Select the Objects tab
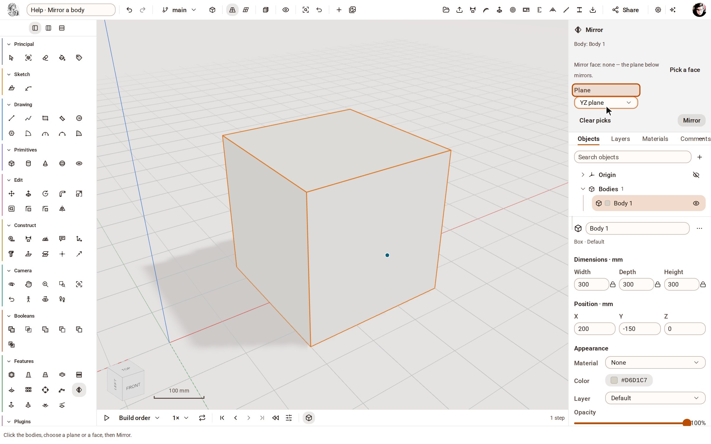The height and width of the screenshot is (444, 711). pos(588,139)
